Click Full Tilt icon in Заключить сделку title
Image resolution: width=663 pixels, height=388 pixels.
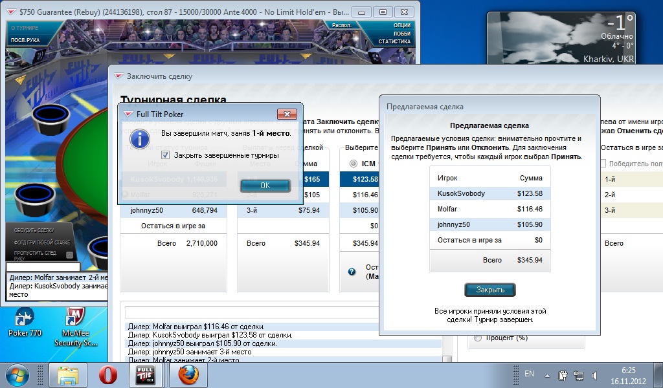pos(119,76)
